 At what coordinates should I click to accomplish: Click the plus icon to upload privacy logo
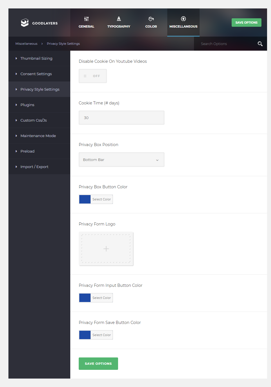pyautogui.click(x=106, y=249)
